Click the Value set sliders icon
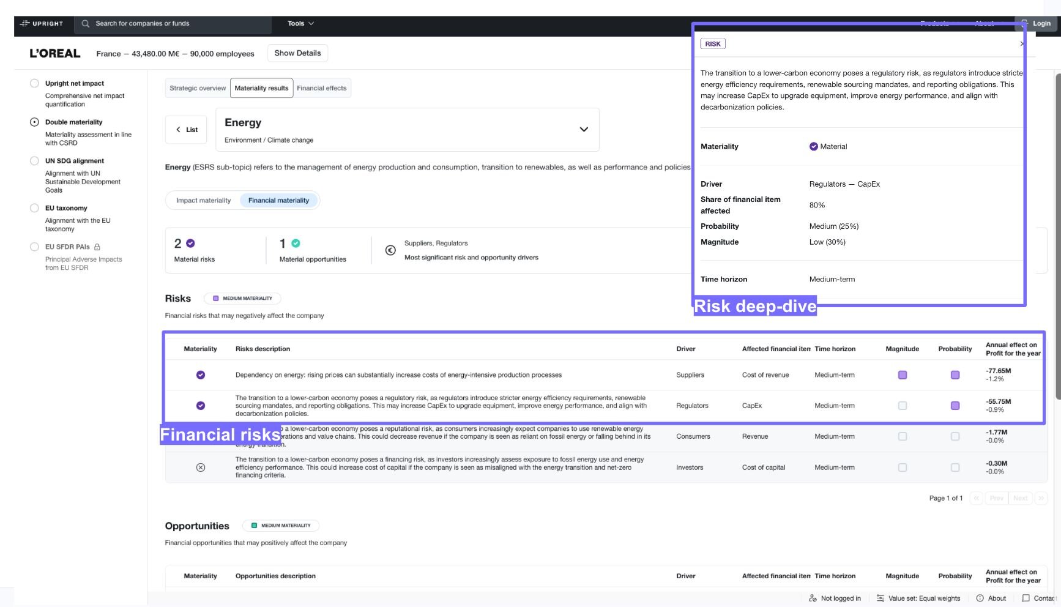This screenshot has height=607, width=1061. 880,598
